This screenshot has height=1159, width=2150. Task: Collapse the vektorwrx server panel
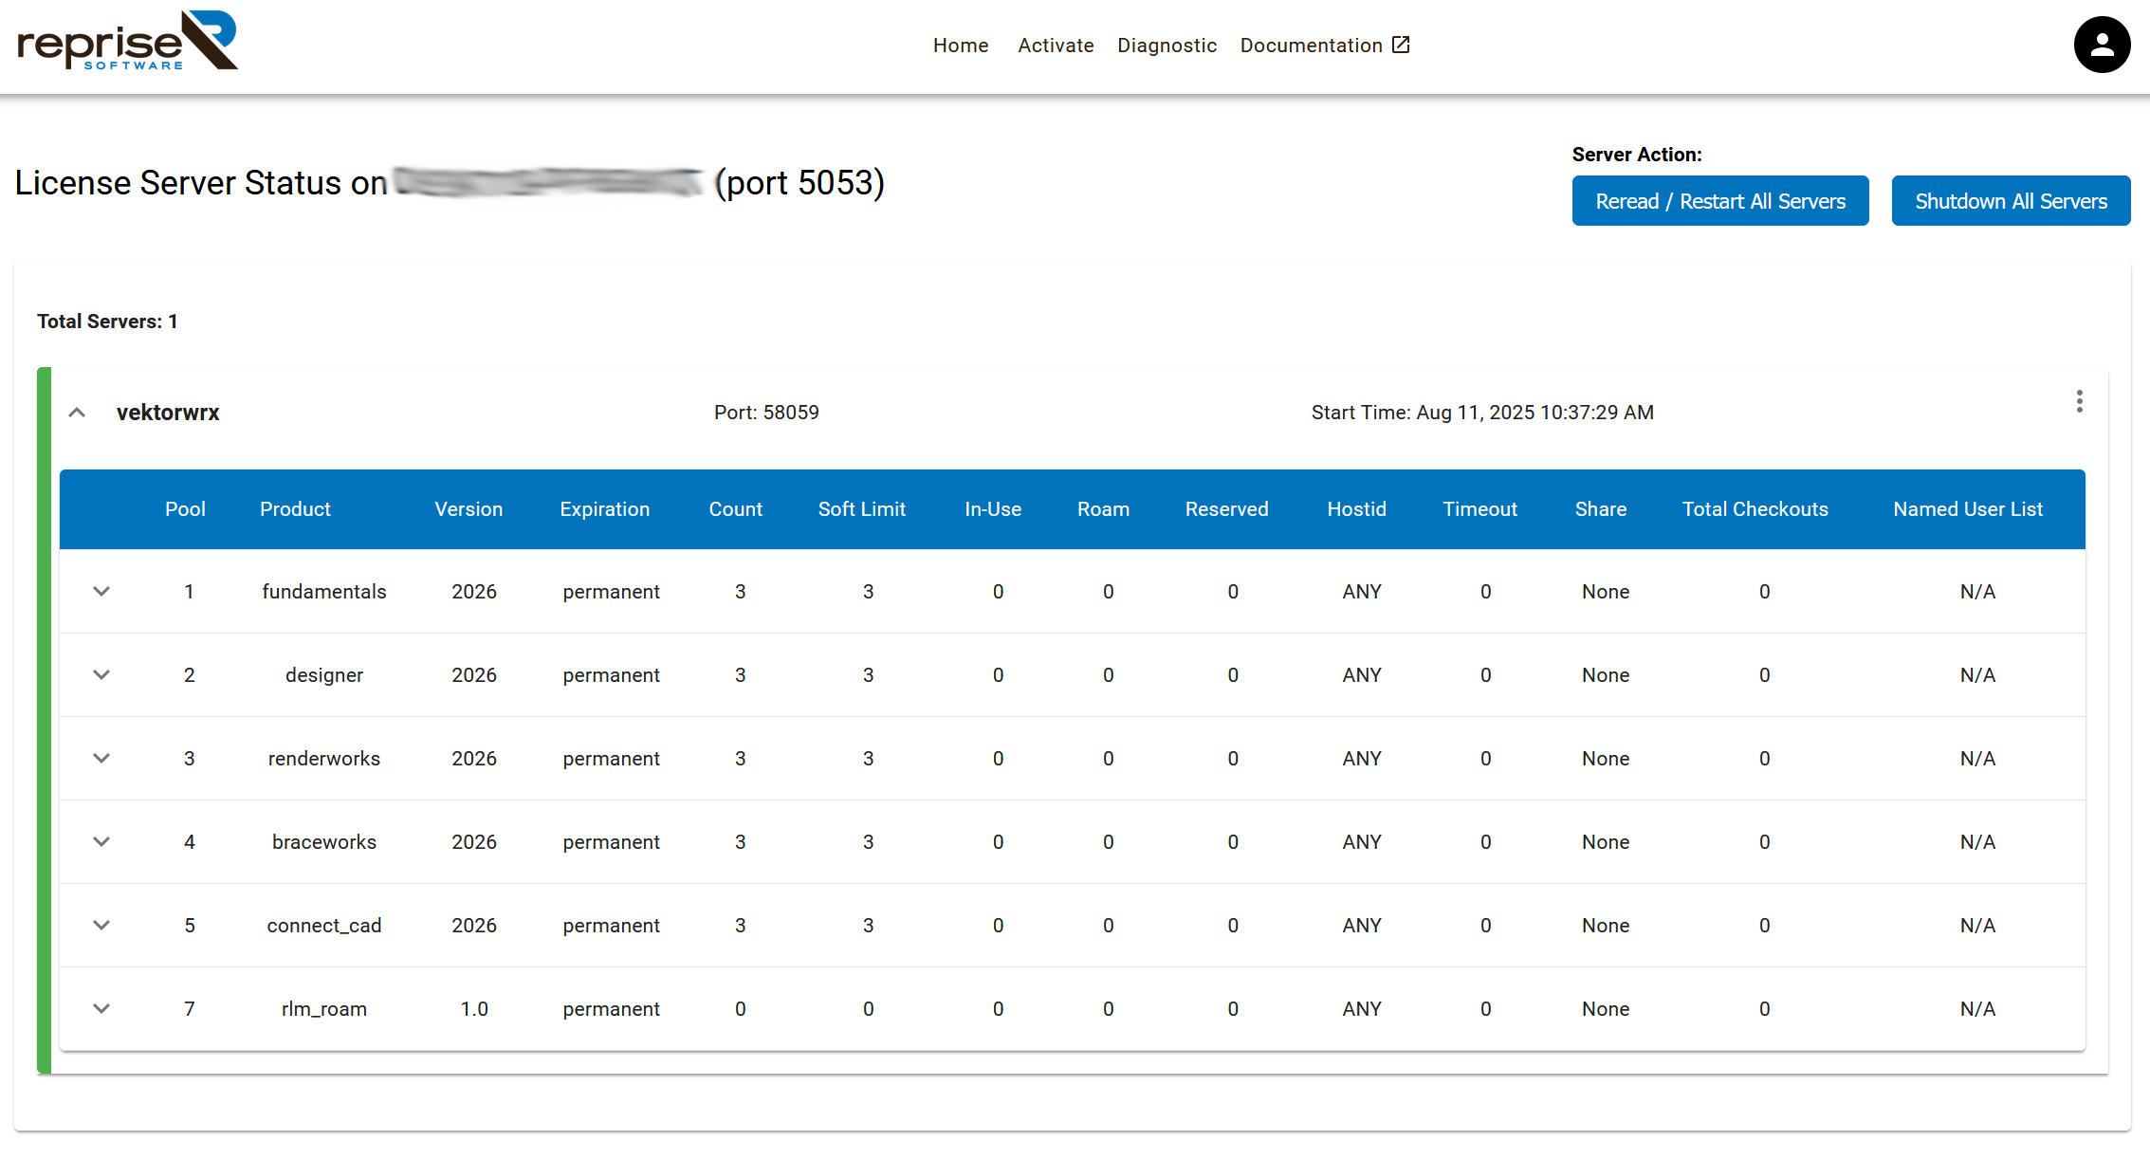pos(78,413)
